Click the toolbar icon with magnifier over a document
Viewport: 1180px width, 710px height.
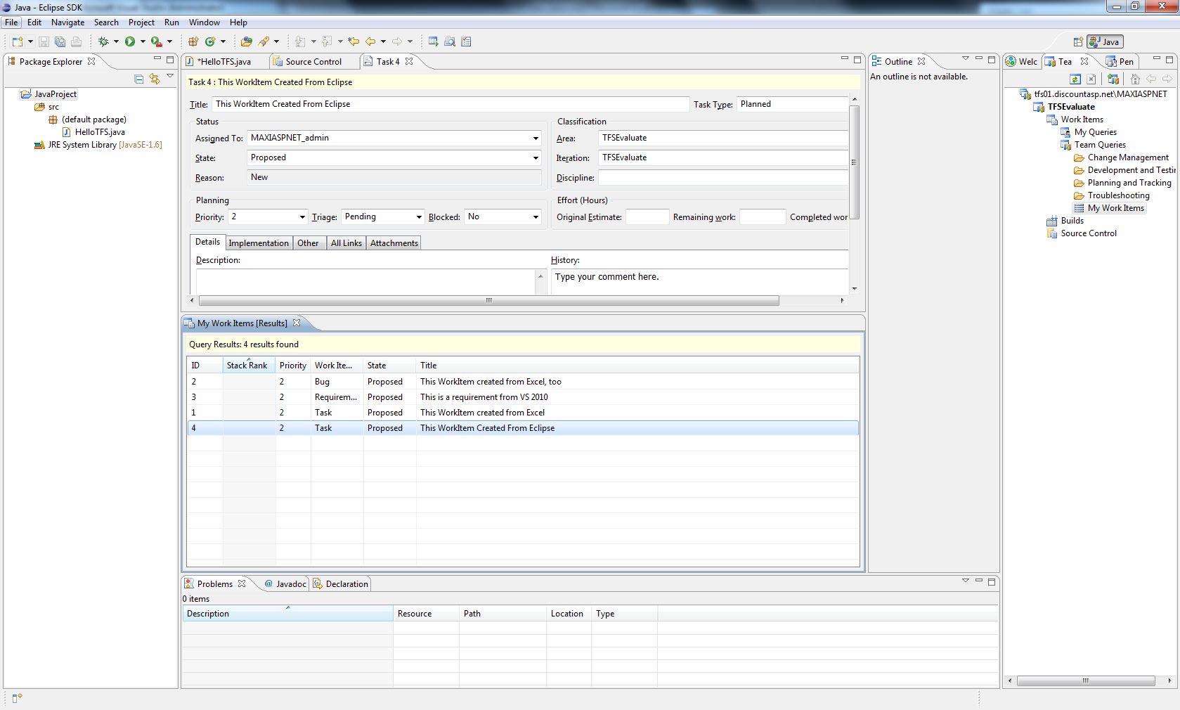pyautogui.click(x=450, y=41)
